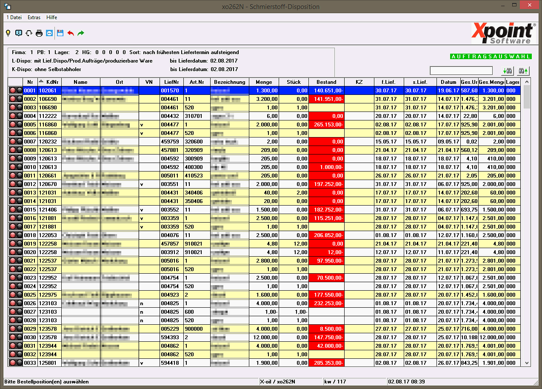Click the Datum column header

[x=448, y=82]
